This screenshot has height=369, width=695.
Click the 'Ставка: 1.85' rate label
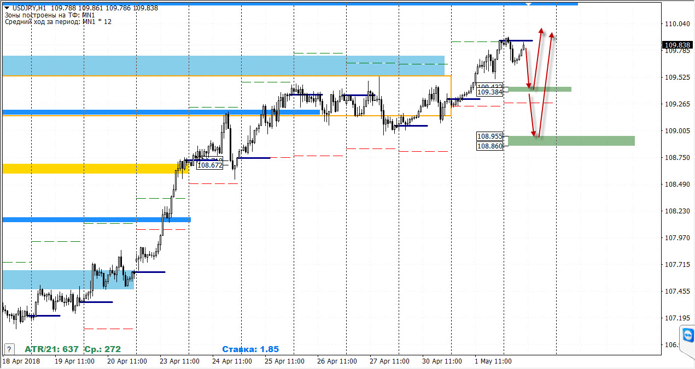click(250, 349)
